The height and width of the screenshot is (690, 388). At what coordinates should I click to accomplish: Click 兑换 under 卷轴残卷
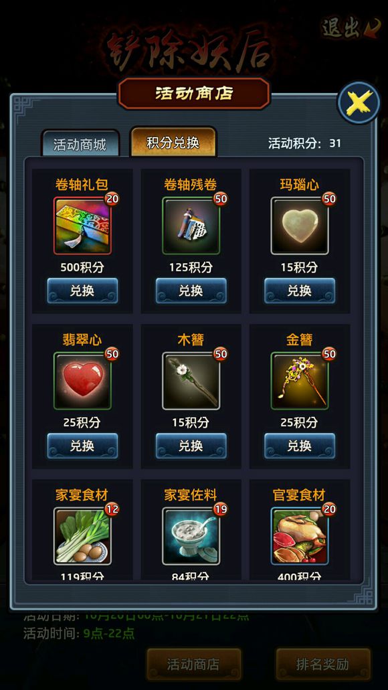[191, 291]
